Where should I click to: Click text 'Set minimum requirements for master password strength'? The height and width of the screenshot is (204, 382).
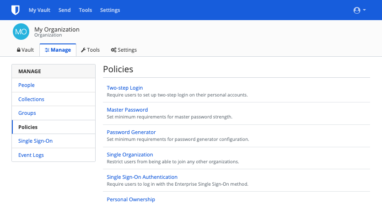(169, 117)
